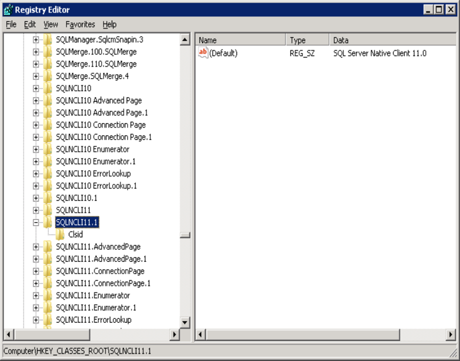Expand the SQLMerge.110.SQLMerge key
The width and height of the screenshot is (460, 361).
(x=36, y=64)
